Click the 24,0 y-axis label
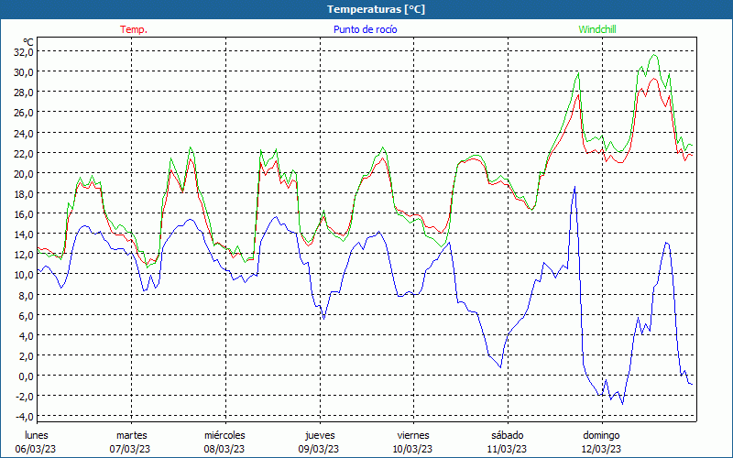The image size is (733, 458). [24, 133]
